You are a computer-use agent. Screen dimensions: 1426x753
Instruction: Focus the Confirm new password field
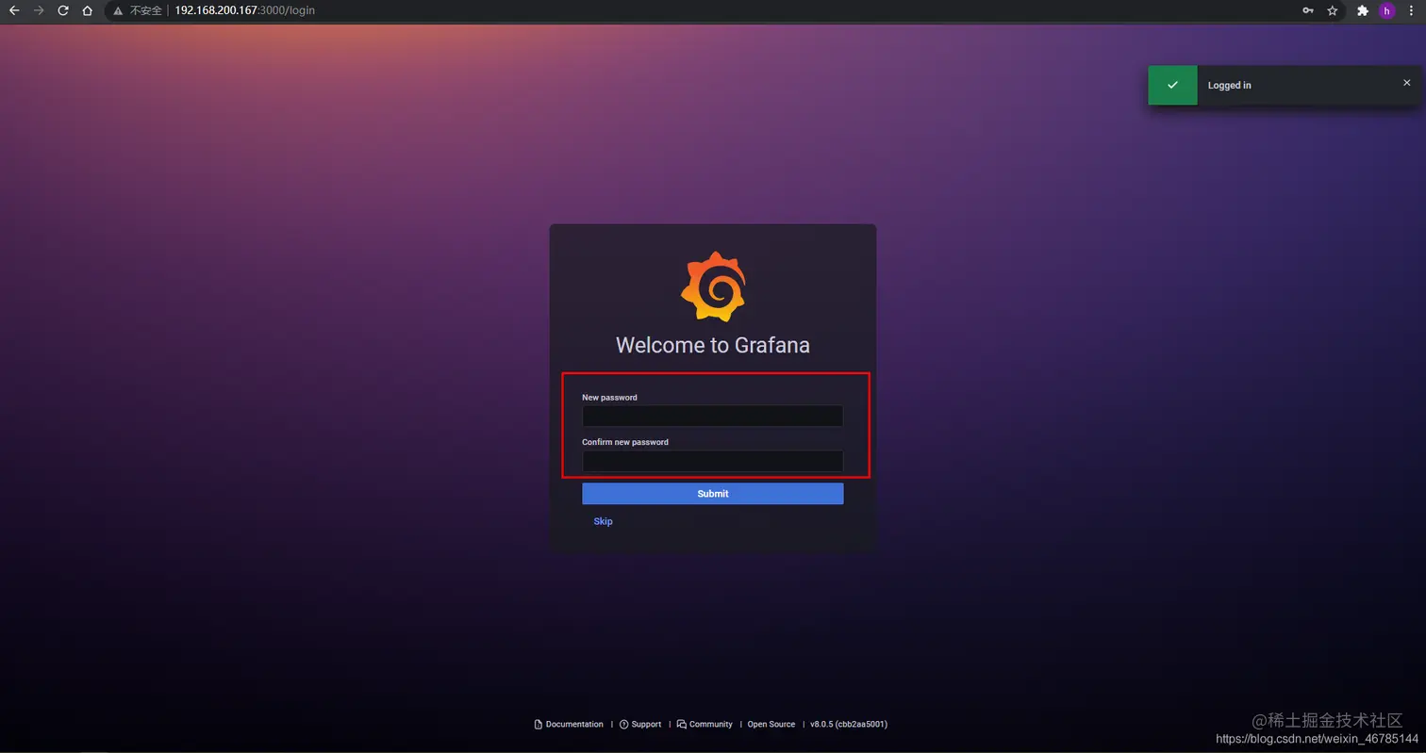pyautogui.click(x=713, y=461)
